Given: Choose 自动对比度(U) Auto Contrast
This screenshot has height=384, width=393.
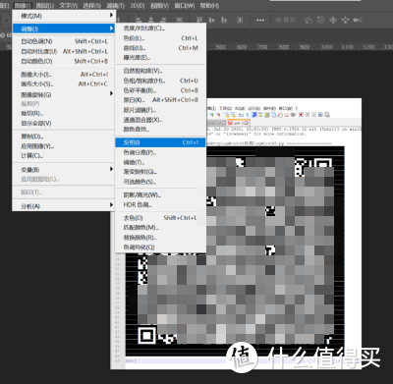Looking at the screenshot, I should 63,51.
